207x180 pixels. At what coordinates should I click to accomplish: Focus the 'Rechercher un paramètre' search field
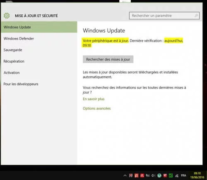tap(164, 16)
